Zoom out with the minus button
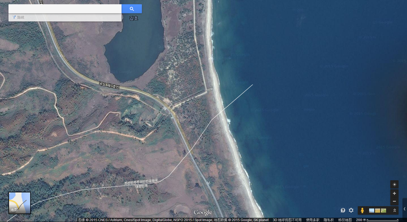This screenshot has height=222, width=407. tap(395, 201)
